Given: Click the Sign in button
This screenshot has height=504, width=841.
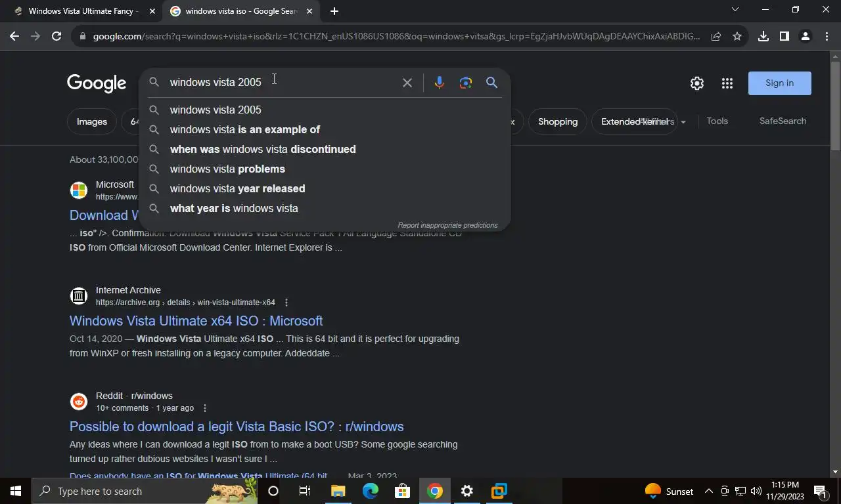Looking at the screenshot, I should (x=779, y=83).
